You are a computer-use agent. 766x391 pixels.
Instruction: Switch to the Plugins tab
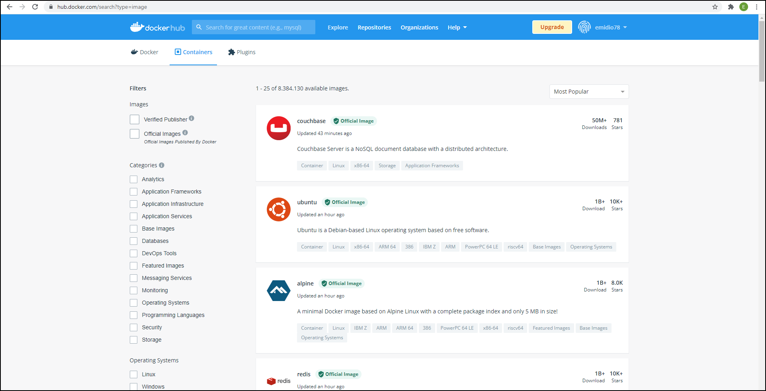242,52
